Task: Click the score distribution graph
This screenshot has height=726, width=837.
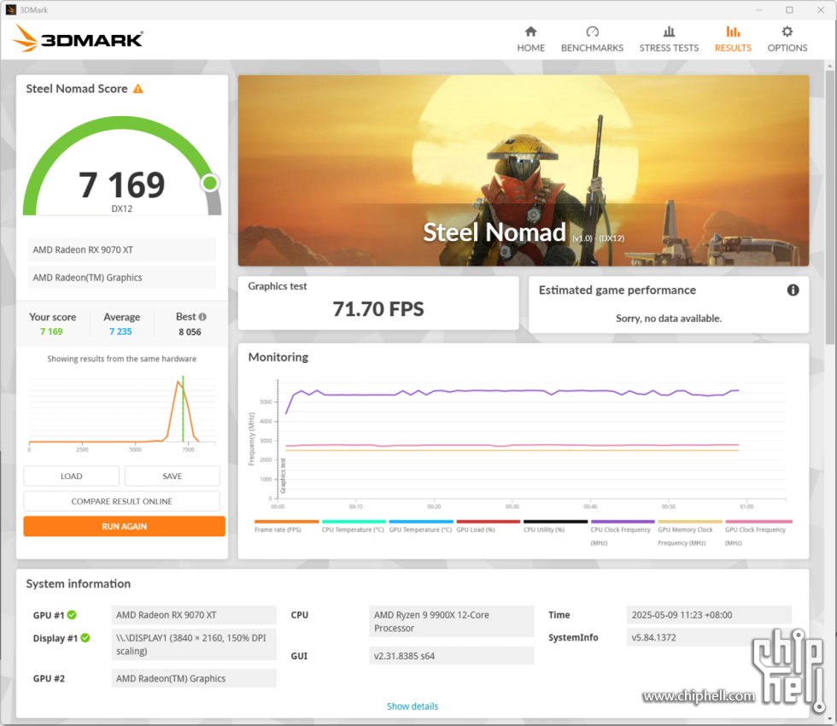Action: [122, 412]
